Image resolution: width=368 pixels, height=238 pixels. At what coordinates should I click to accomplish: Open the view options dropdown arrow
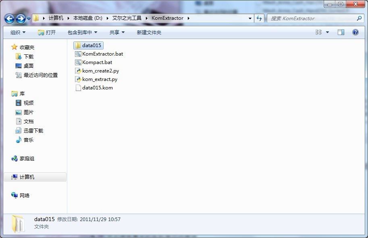click(x=327, y=32)
